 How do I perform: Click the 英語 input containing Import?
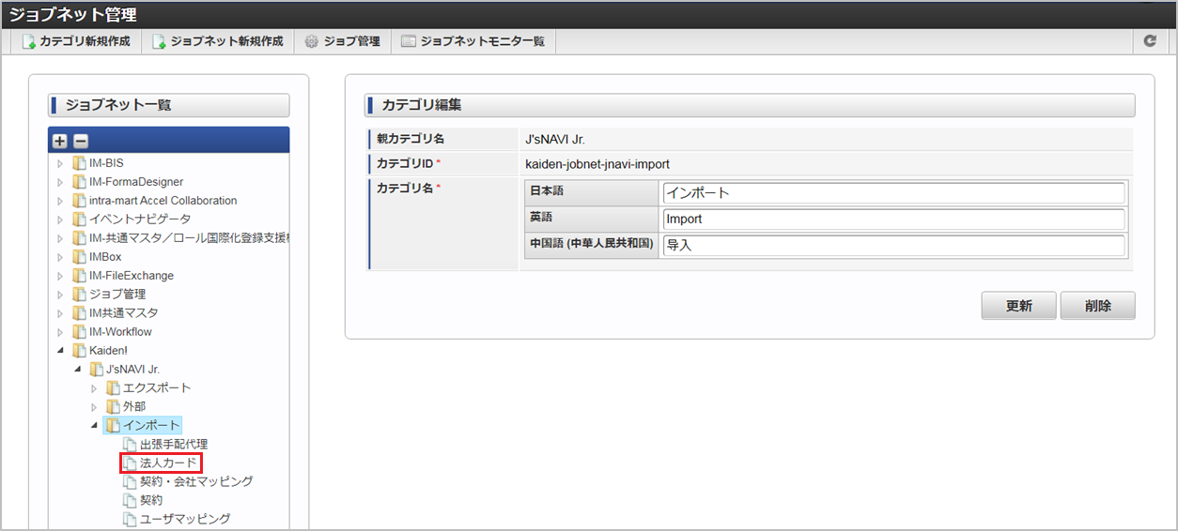point(892,220)
